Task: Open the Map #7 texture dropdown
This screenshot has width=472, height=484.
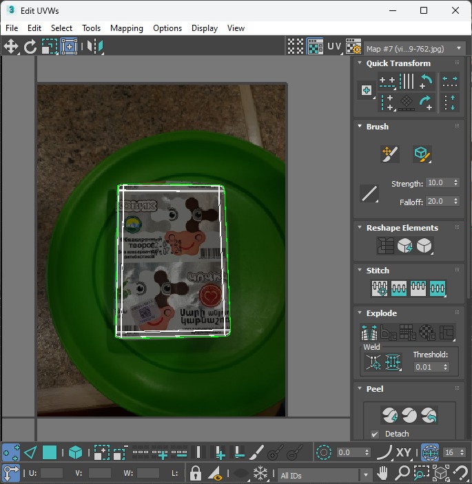Action: 415,49
